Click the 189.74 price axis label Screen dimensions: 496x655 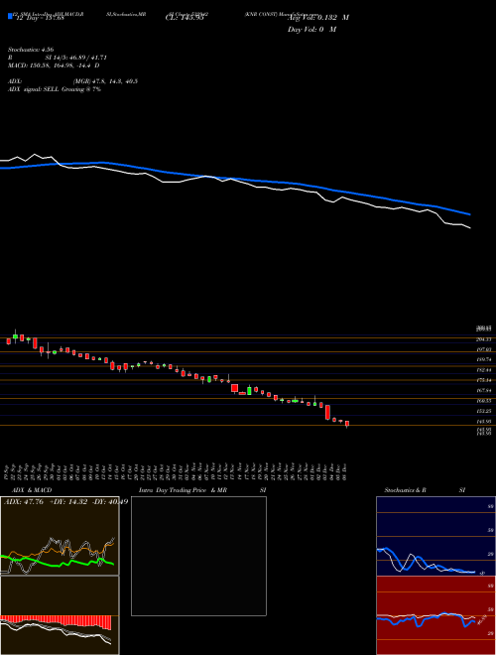point(483,359)
